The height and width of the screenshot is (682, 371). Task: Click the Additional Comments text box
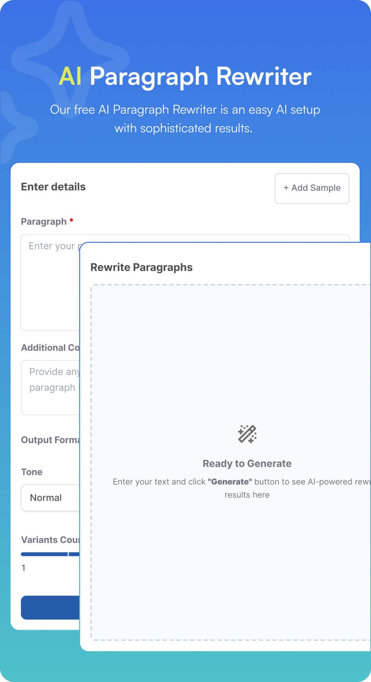[x=50, y=386]
